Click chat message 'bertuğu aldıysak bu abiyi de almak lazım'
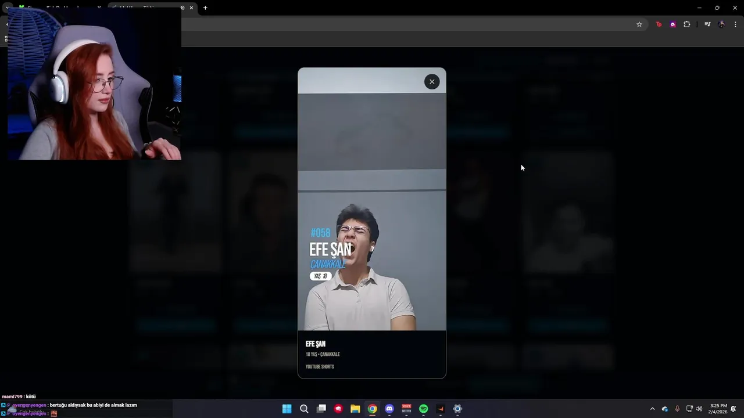The height and width of the screenshot is (418, 744). (x=94, y=405)
